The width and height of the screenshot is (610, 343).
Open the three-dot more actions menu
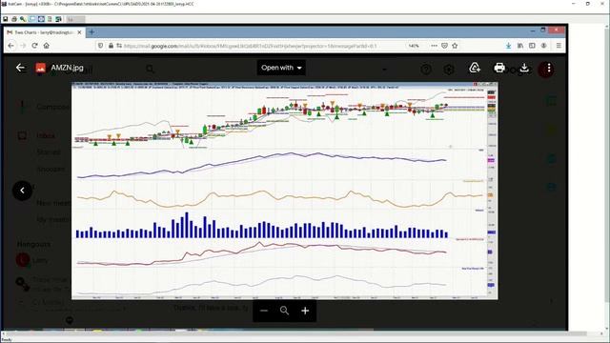[549, 69]
